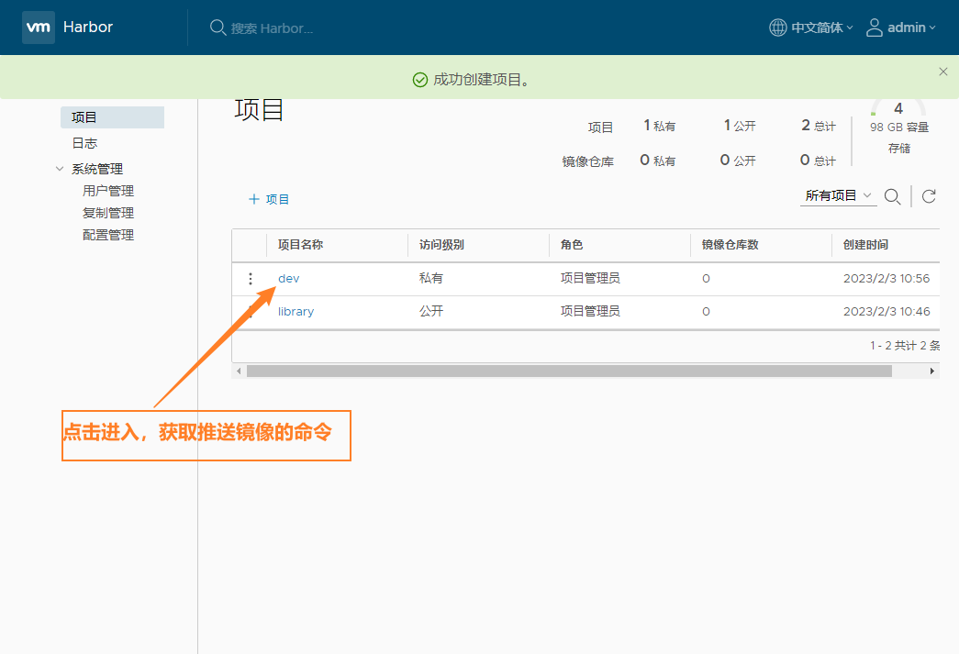Open the 所有项目 filter dropdown

838,195
